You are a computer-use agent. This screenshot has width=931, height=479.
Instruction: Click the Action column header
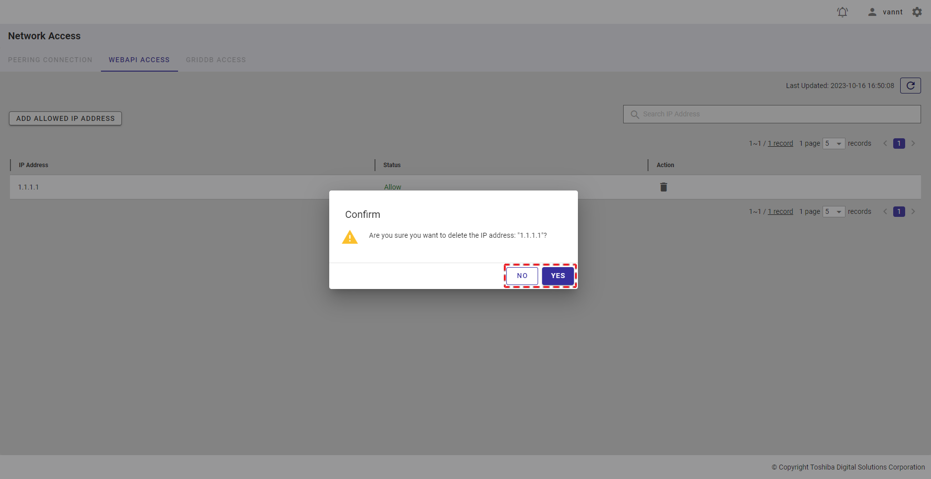tap(665, 165)
